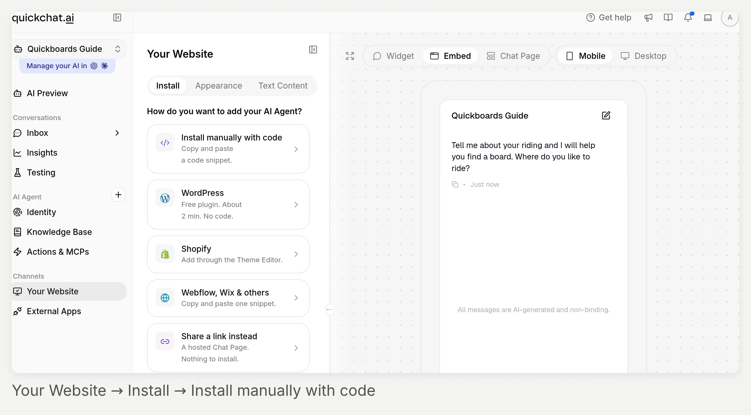Click the WordPress logo icon
Image resolution: width=751 pixels, height=415 pixels.
point(165,198)
